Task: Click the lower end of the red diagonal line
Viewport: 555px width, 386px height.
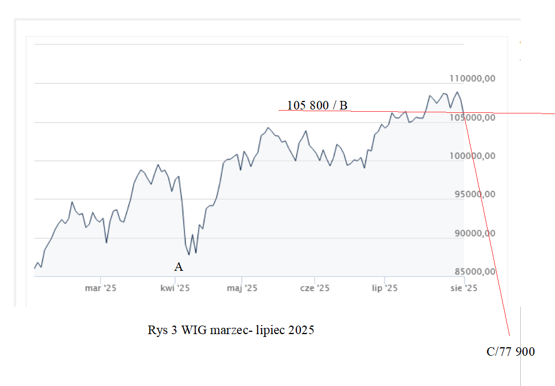Action: point(509,335)
